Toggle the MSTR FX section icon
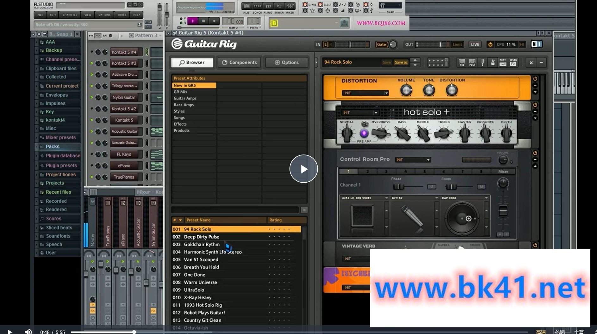 click(x=513, y=62)
